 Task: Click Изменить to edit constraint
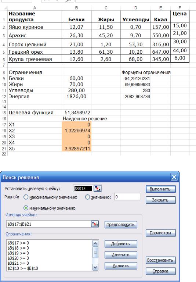121,255
